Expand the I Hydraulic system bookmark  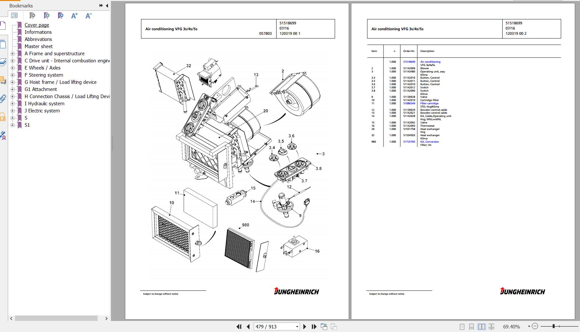[12, 103]
